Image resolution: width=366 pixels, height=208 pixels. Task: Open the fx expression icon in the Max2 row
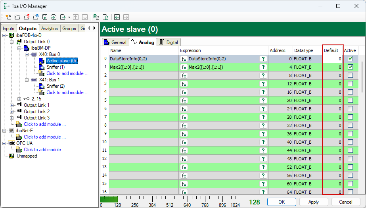pos(184,67)
